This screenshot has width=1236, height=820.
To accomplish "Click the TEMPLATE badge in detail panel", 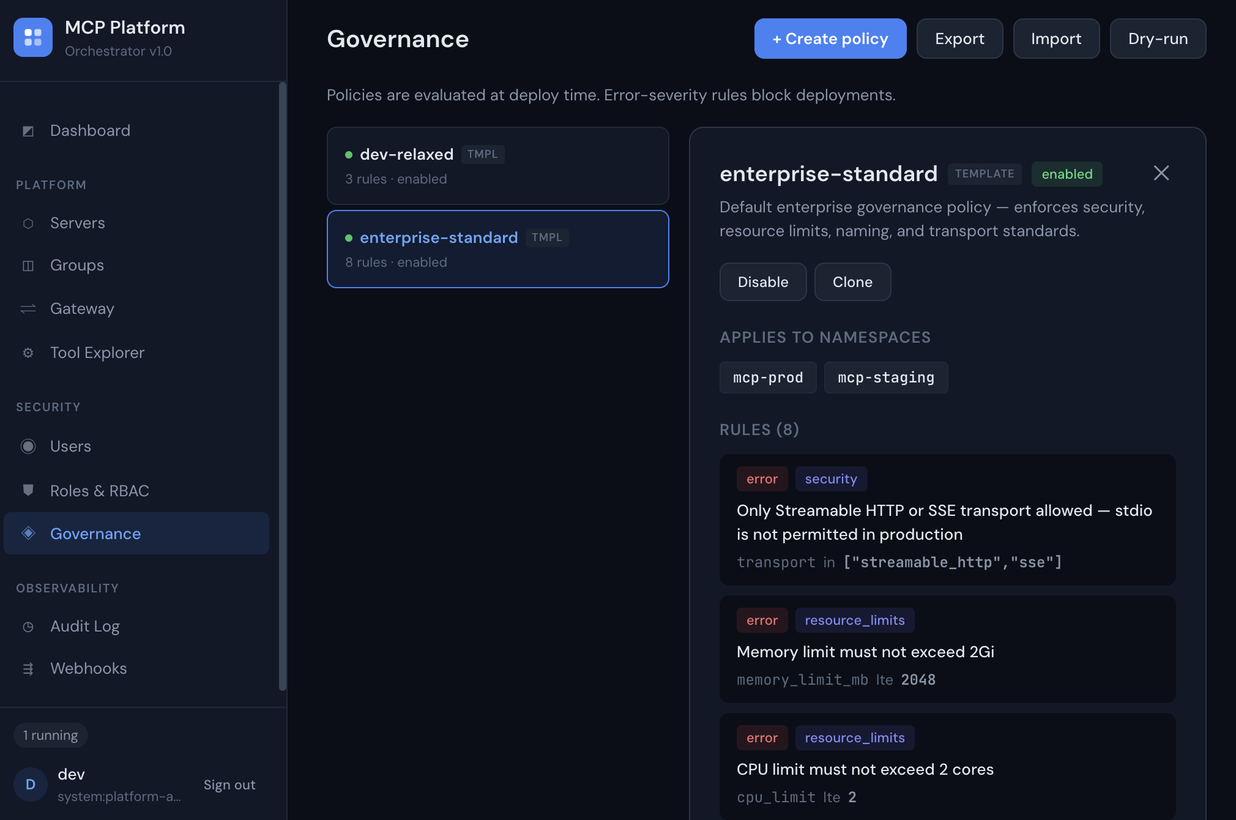I will [985, 174].
